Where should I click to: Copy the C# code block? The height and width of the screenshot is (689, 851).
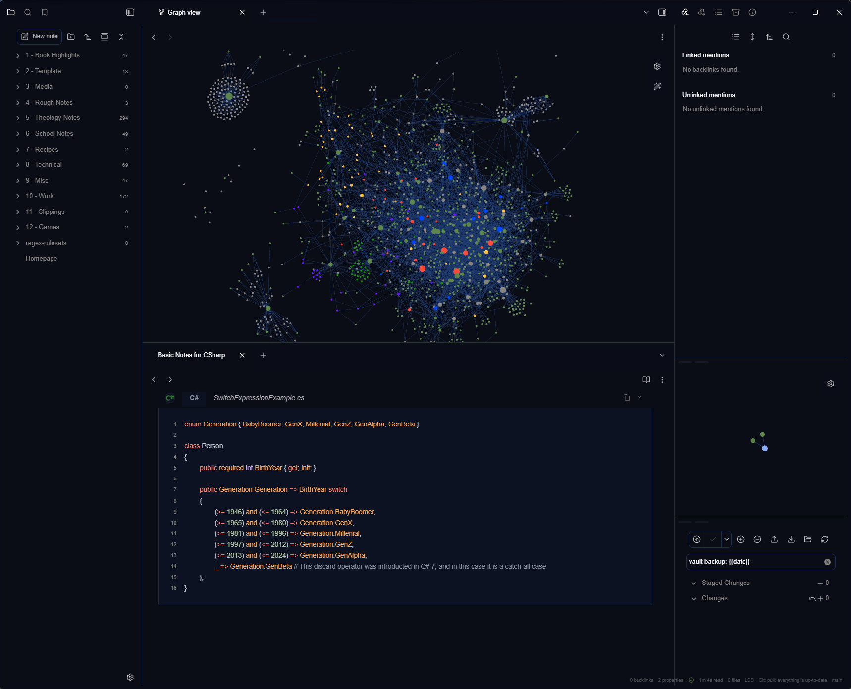[627, 397]
